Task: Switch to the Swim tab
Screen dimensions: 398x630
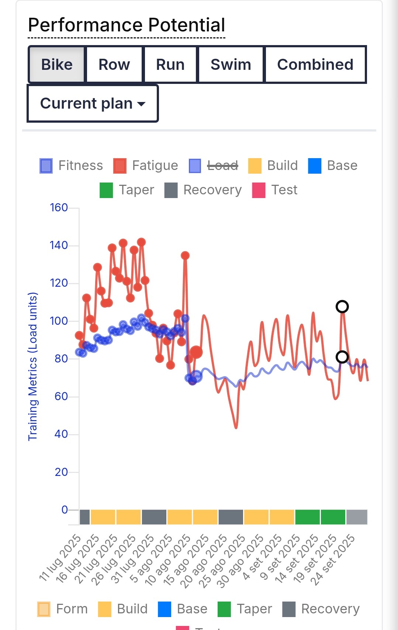Action: click(x=231, y=65)
